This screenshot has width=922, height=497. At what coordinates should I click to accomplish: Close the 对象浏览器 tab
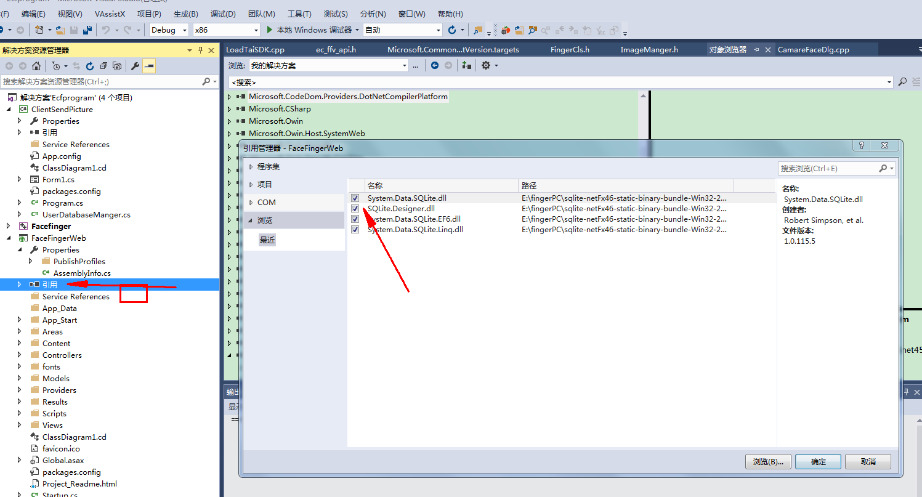tap(767, 49)
